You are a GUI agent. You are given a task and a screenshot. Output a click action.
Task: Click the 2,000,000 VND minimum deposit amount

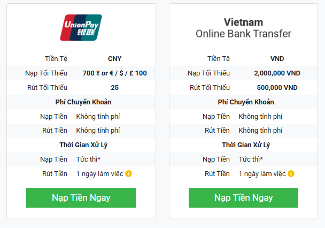tap(277, 73)
